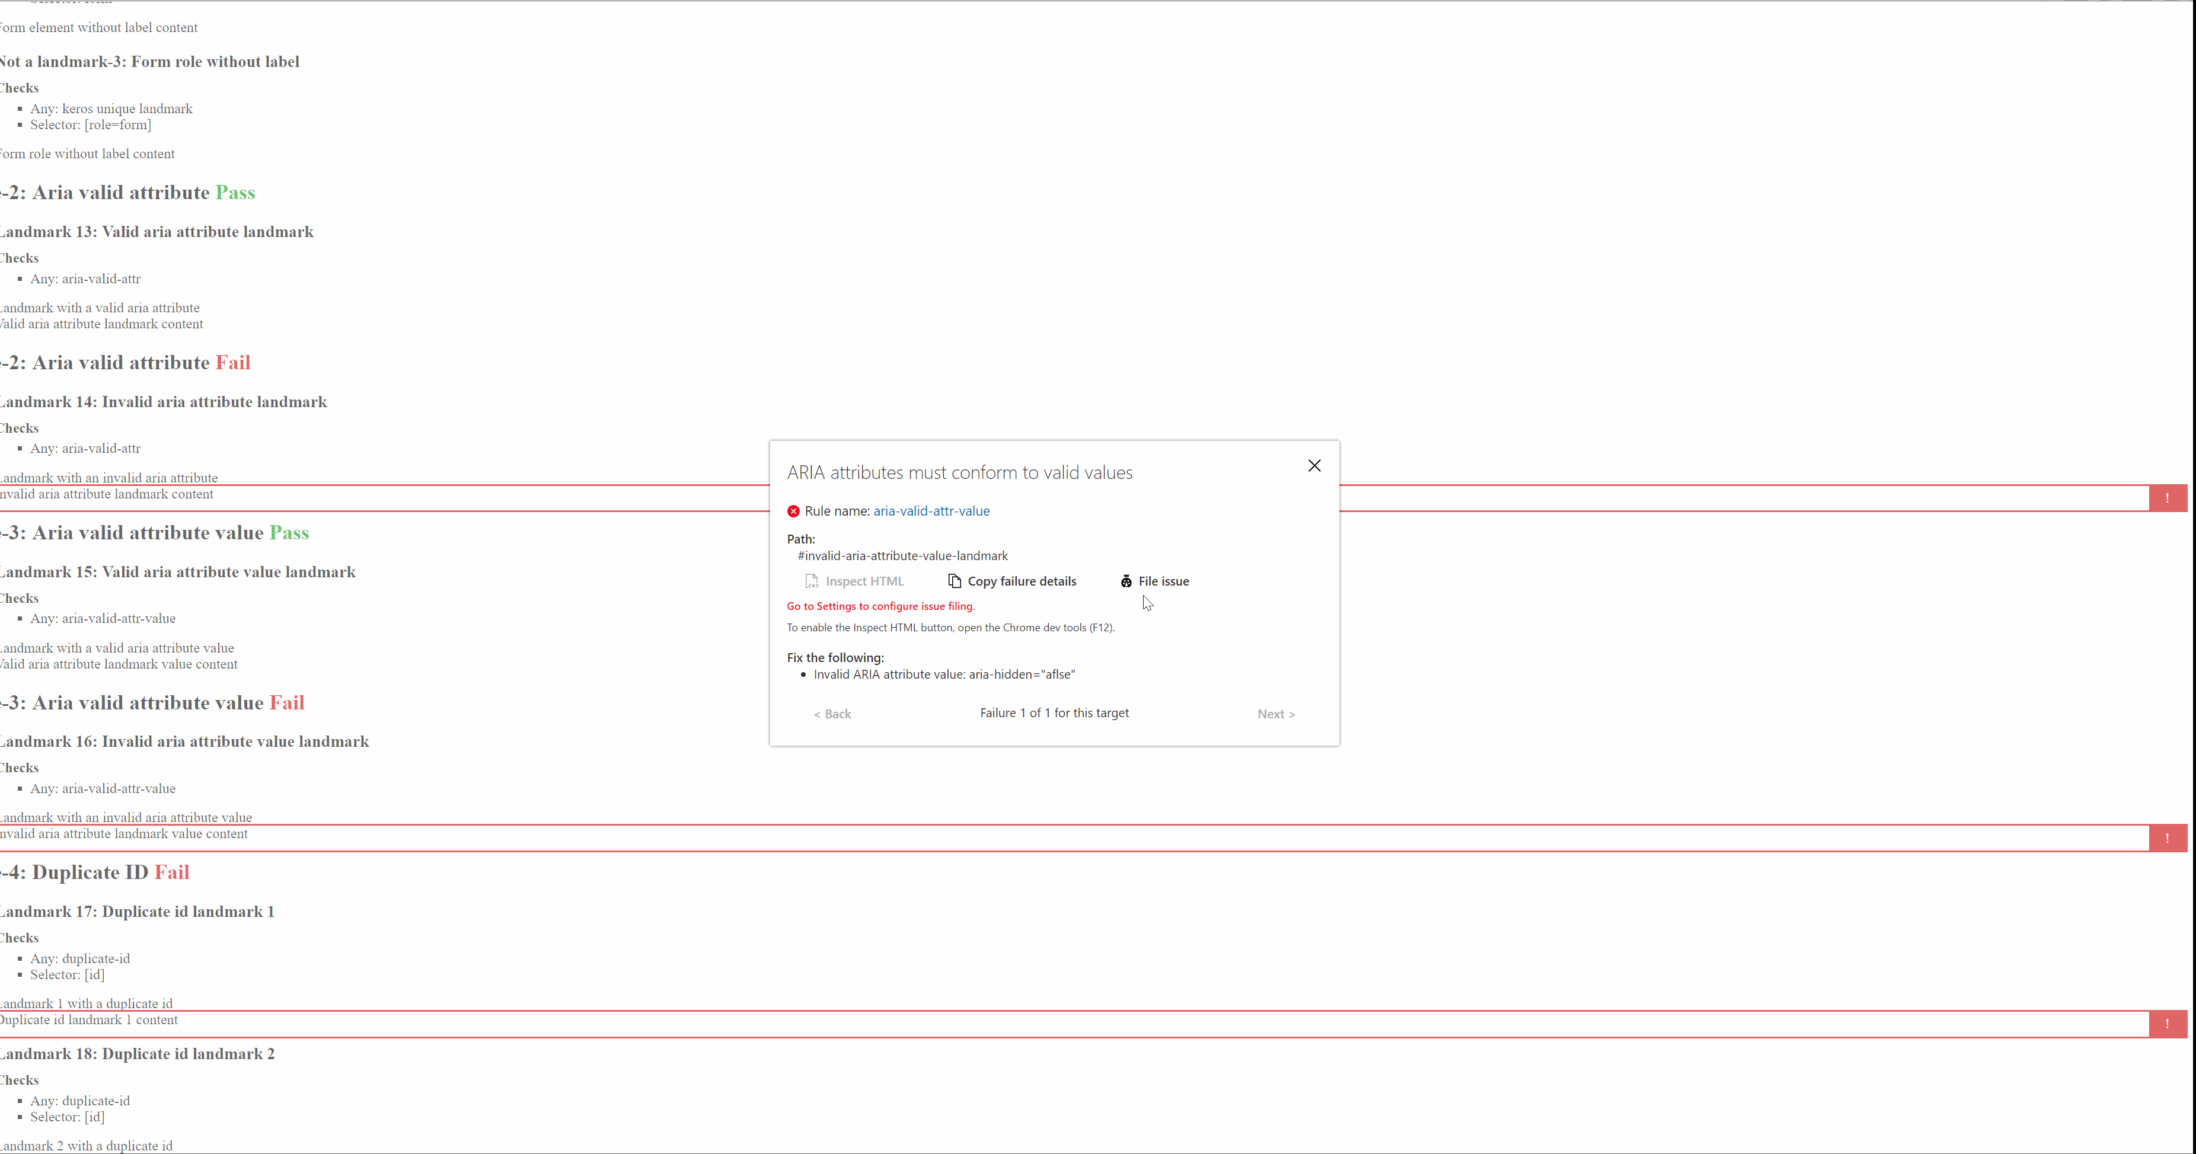Click the clipboard icon beside Copy failure details
Screen dimensions: 2196x1154
[953, 580]
